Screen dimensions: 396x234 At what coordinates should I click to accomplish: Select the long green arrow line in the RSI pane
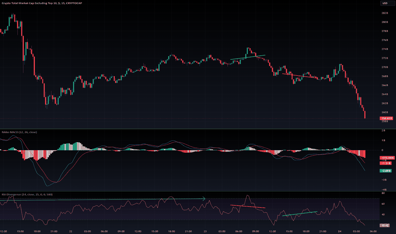(x=103, y=200)
